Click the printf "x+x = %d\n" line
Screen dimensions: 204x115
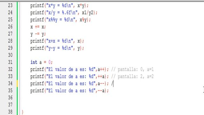57,41
